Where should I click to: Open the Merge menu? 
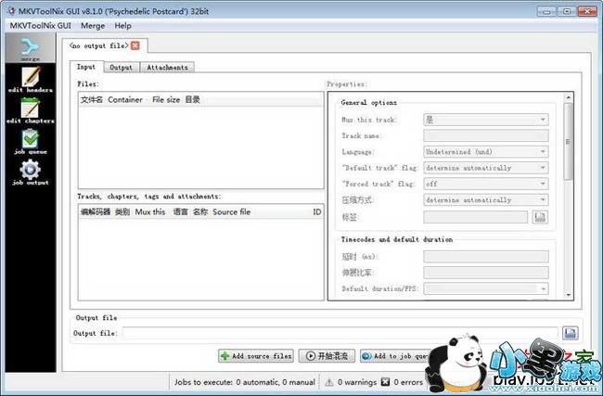tap(93, 26)
